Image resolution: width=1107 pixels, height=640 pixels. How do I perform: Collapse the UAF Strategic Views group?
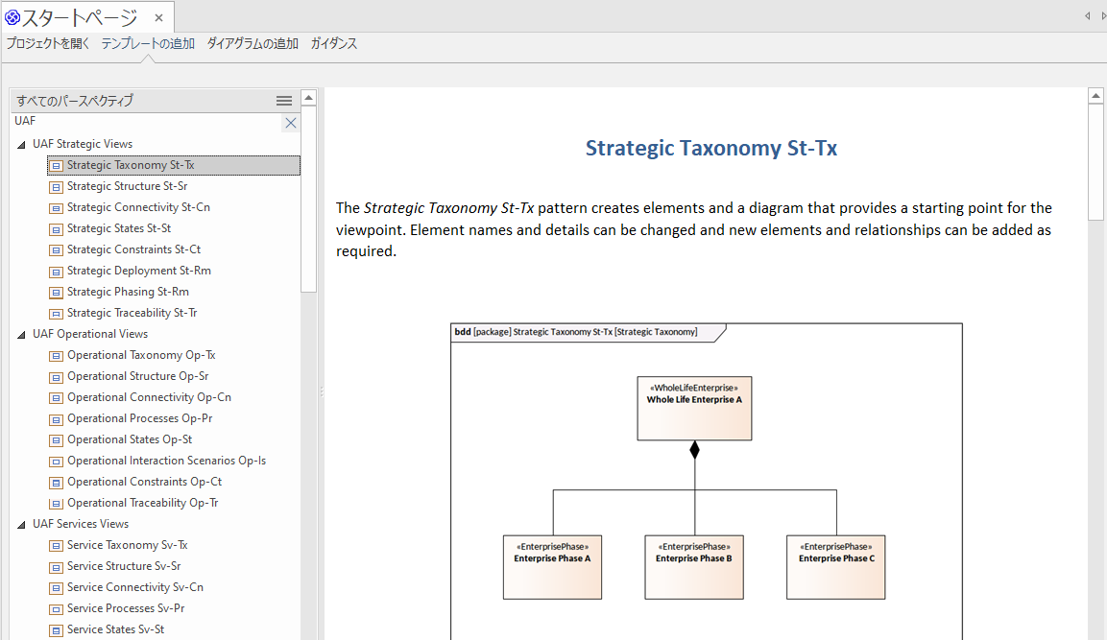(x=21, y=145)
